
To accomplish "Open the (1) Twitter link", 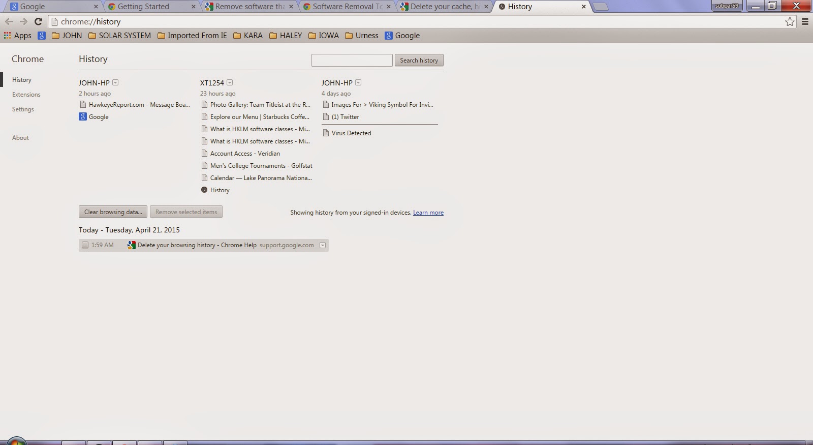I will pos(346,117).
